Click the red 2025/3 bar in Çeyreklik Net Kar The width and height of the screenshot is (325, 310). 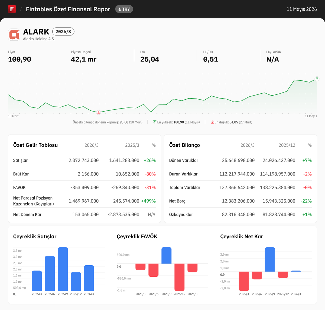pos(244,281)
